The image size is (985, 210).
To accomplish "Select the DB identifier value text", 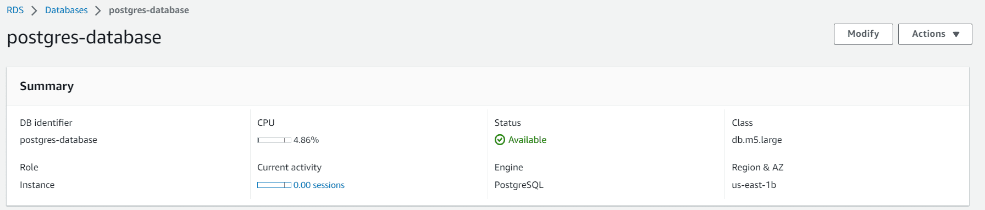I will point(58,140).
